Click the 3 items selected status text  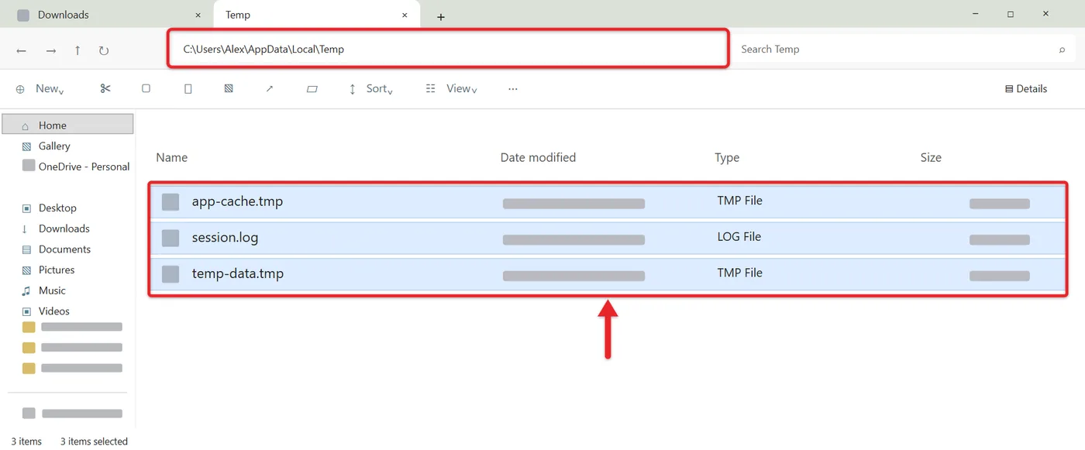click(x=94, y=441)
